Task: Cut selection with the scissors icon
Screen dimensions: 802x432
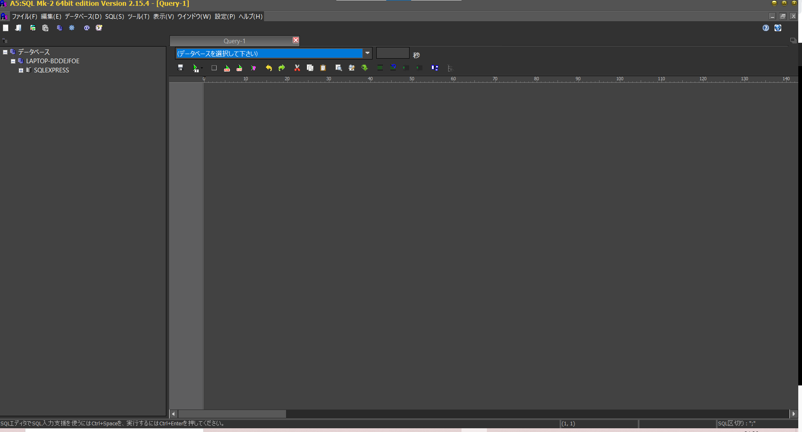Action: 297,68
